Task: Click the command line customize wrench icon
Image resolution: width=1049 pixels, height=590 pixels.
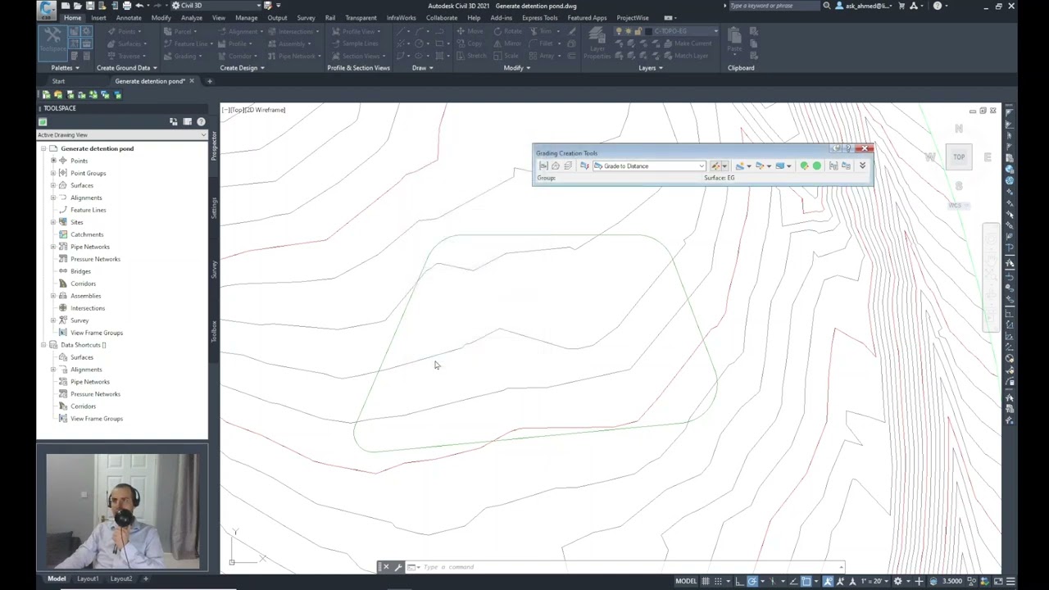Action: tap(398, 567)
